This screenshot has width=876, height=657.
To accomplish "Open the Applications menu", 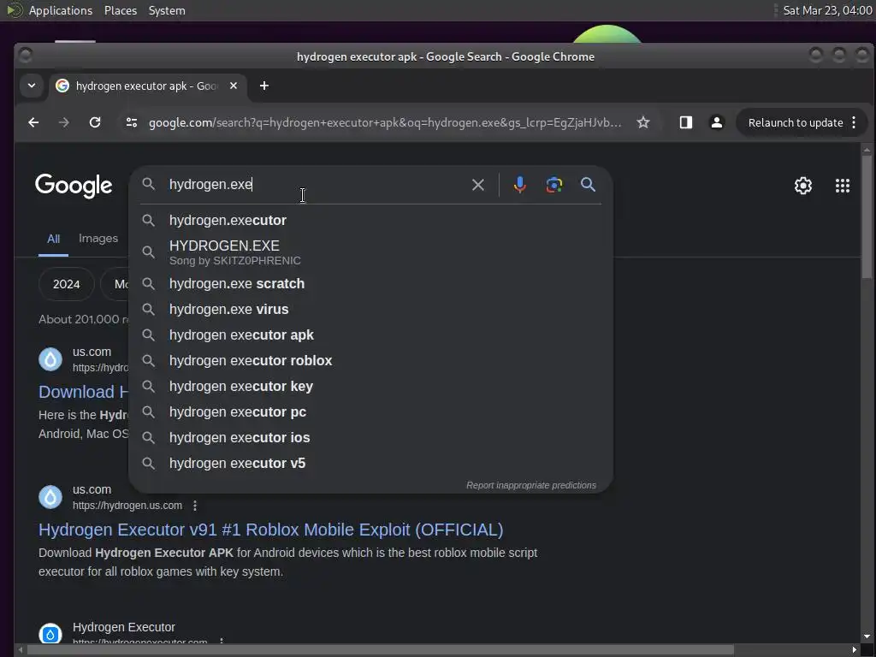I will pyautogui.click(x=61, y=10).
